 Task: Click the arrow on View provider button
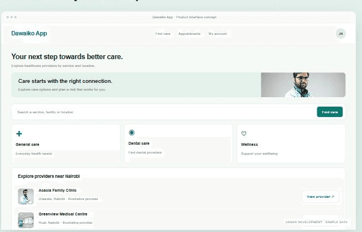tap(333, 197)
